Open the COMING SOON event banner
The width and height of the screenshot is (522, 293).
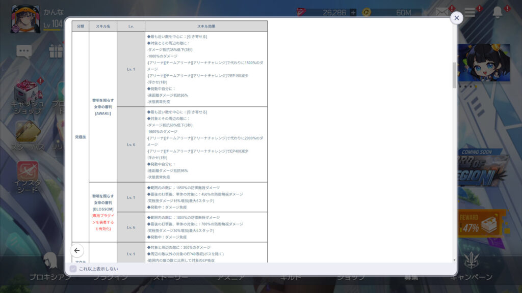point(484,168)
